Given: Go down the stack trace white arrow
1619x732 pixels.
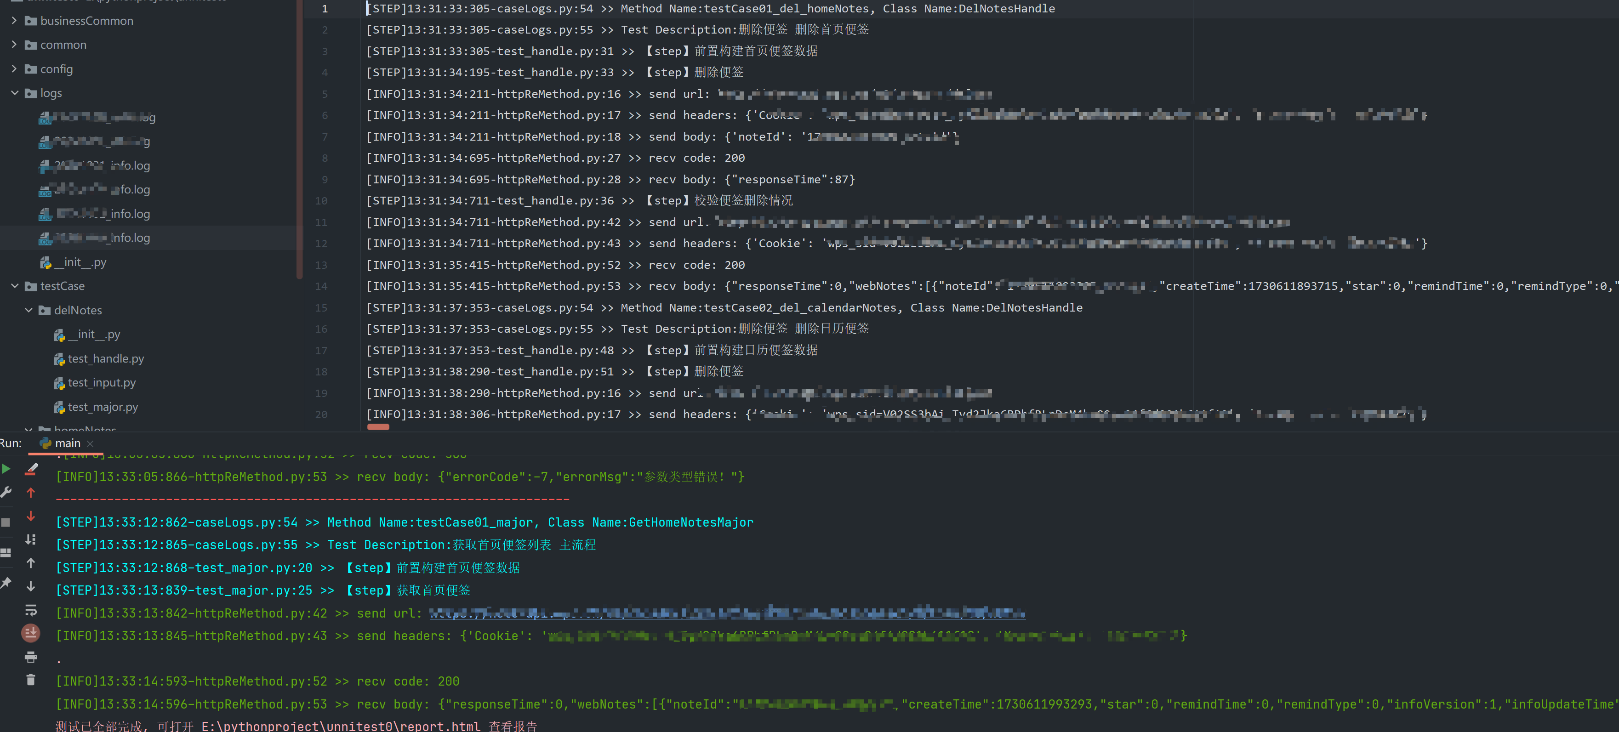Looking at the screenshot, I should [31, 586].
